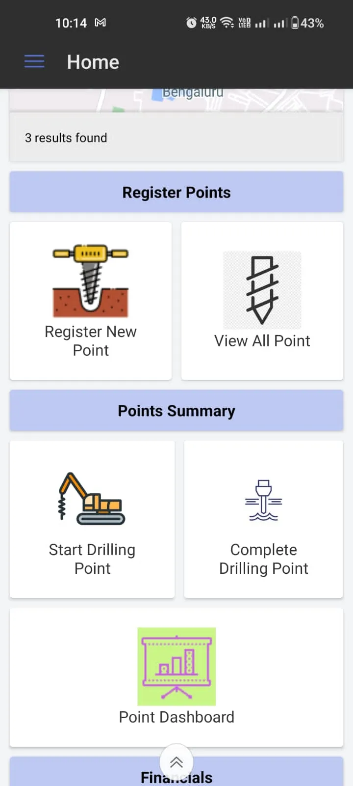Tap the battery 43% indicator
Image resolution: width=353 pixels, height=786 pixels.
307,23
